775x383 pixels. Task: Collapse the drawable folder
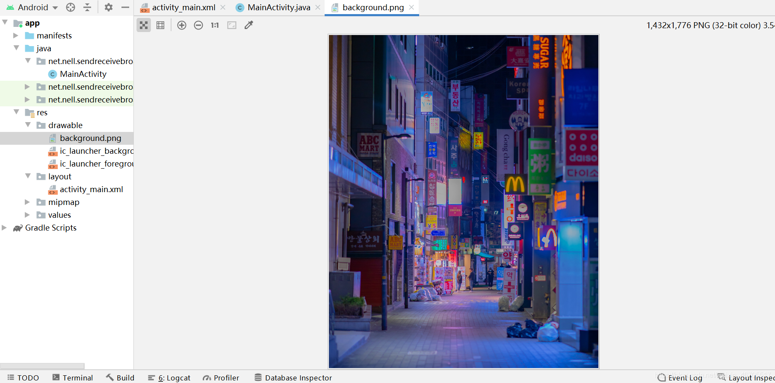28,125
